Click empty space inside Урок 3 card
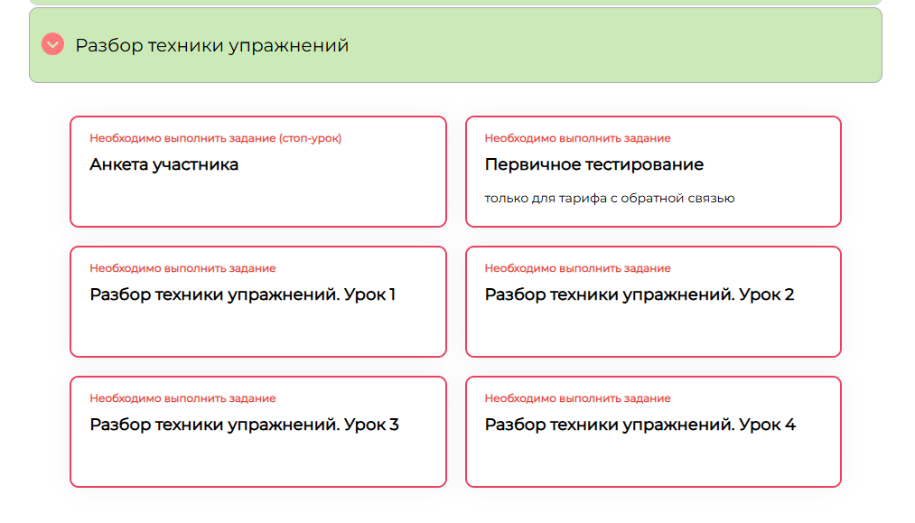The image size is (915, 523). [258, 462]
